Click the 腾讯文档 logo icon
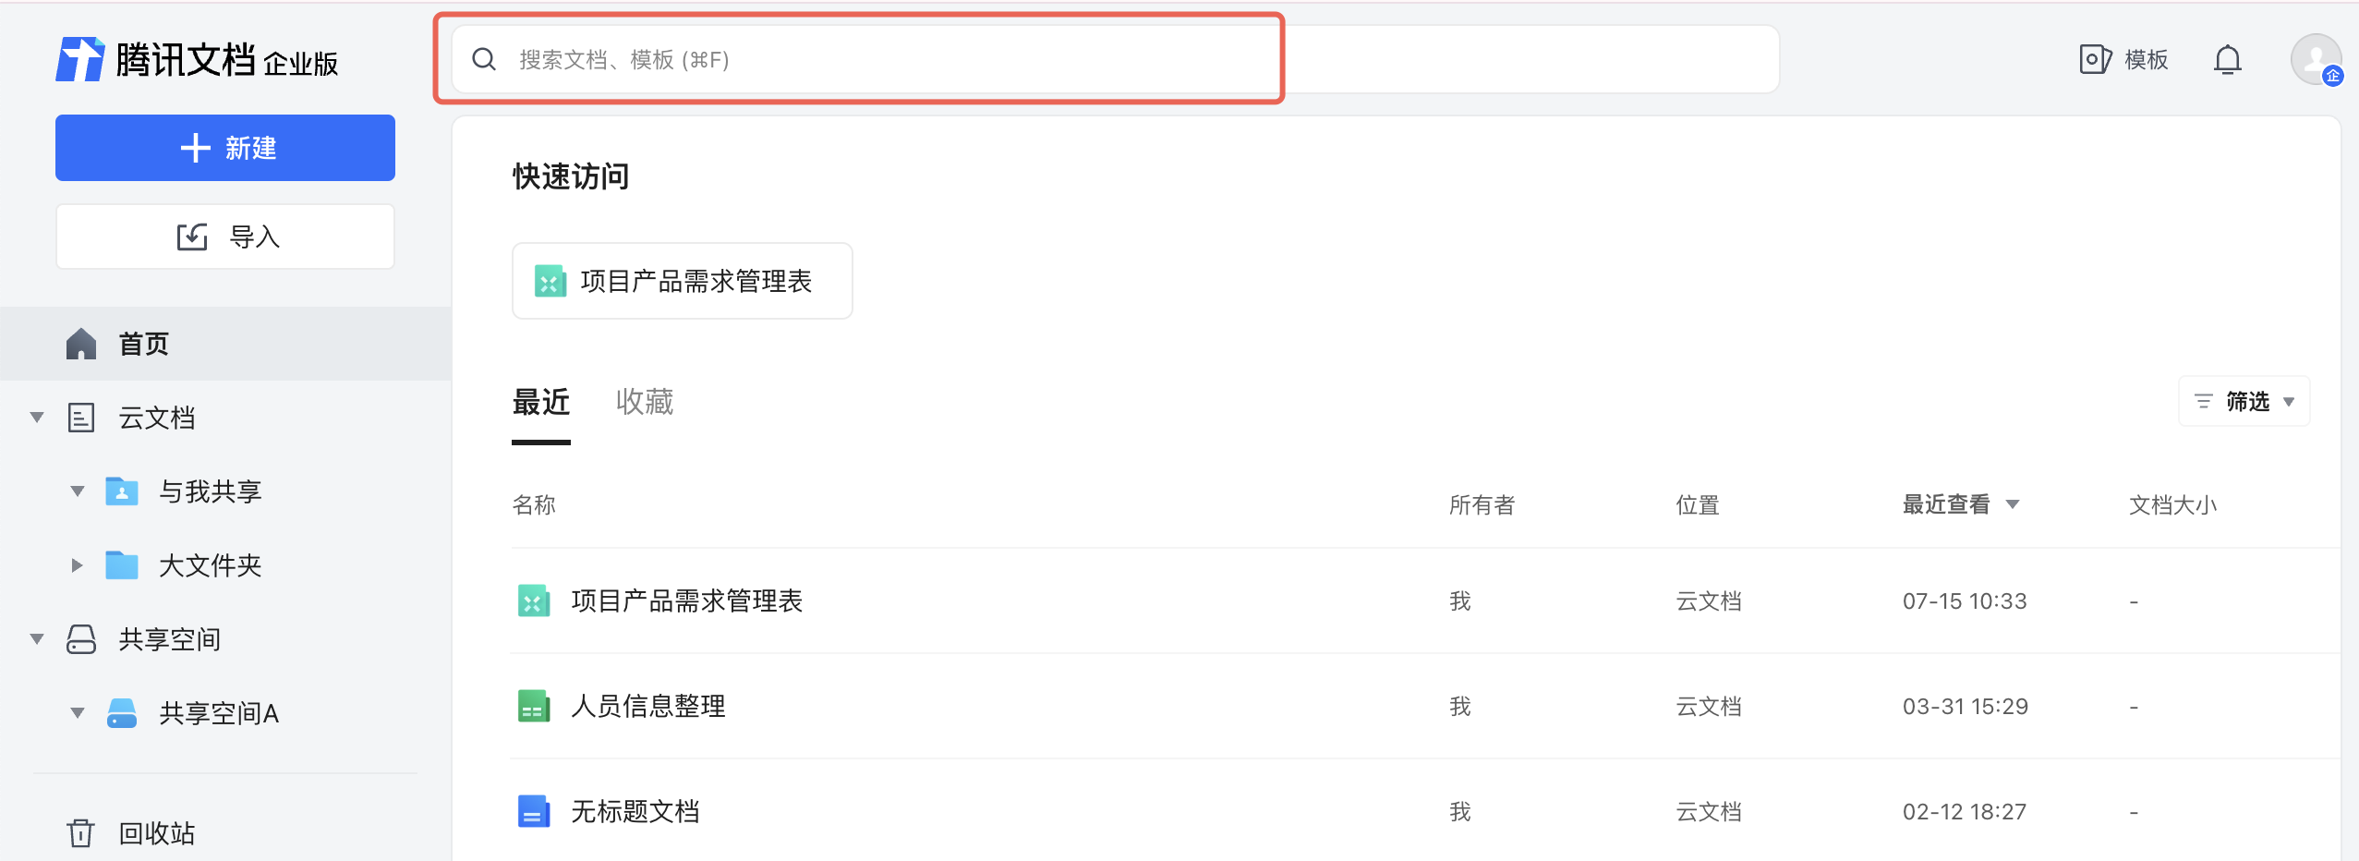The width and height of the screenshot is (2359, 861). pos(80,60)
